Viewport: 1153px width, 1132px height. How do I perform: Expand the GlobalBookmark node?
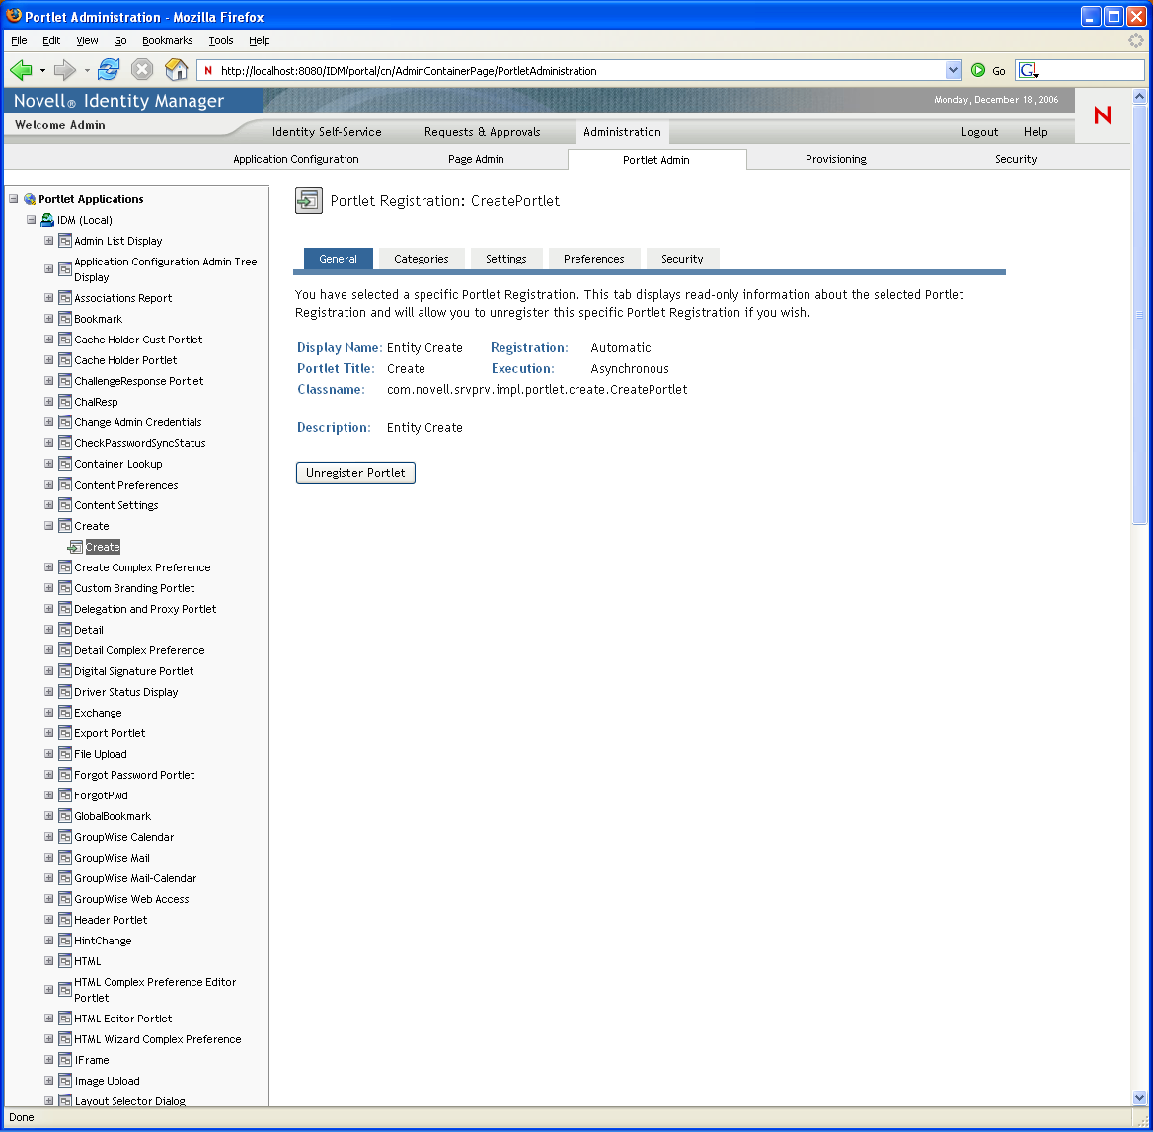[48, 816]
